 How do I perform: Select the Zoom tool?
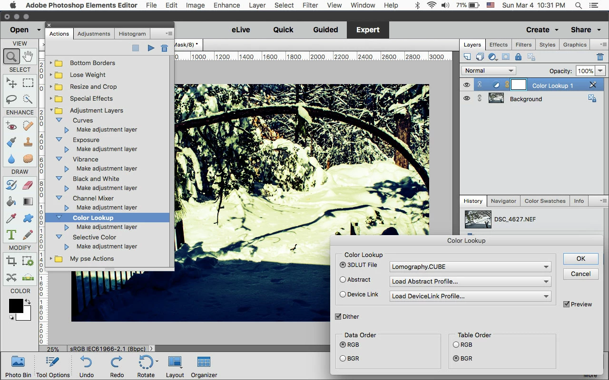click(11, 57)
